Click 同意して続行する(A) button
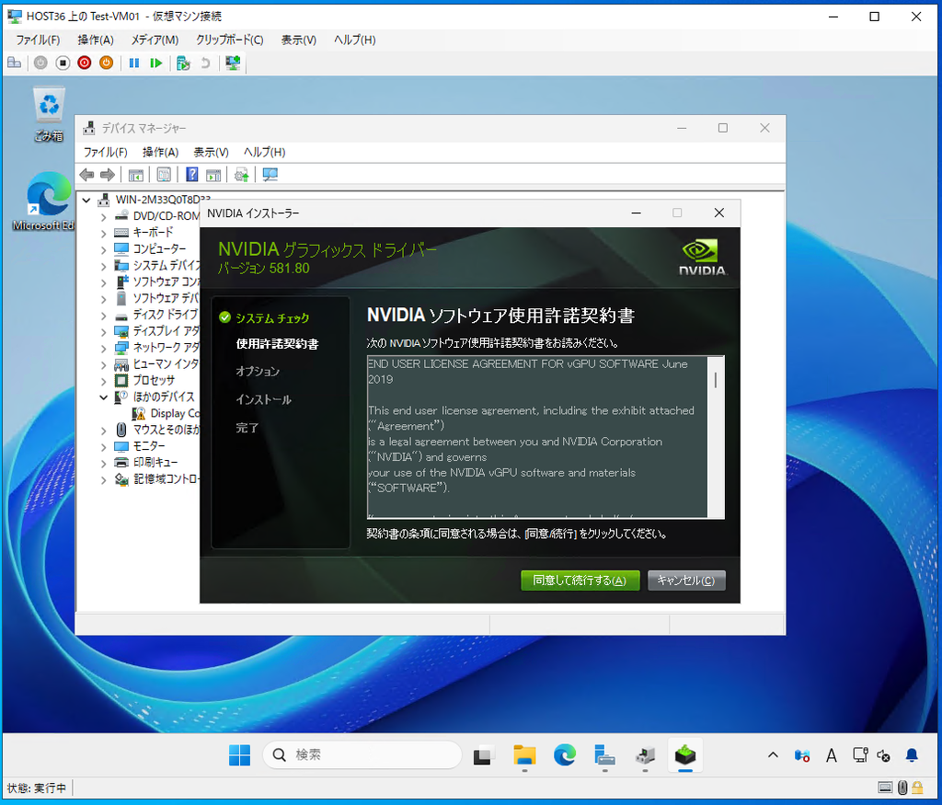This screenshot has height=805, width=942. coord(580,581)
